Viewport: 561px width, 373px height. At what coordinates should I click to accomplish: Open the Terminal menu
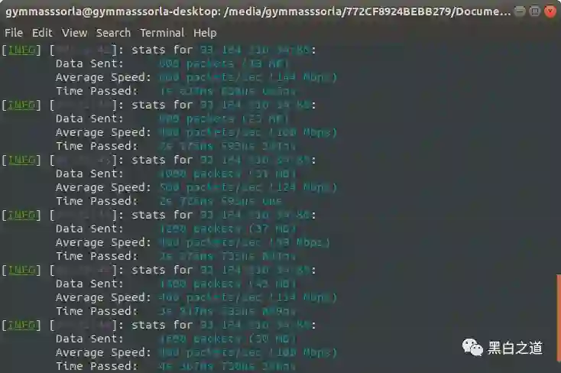(x=162, y=33)
